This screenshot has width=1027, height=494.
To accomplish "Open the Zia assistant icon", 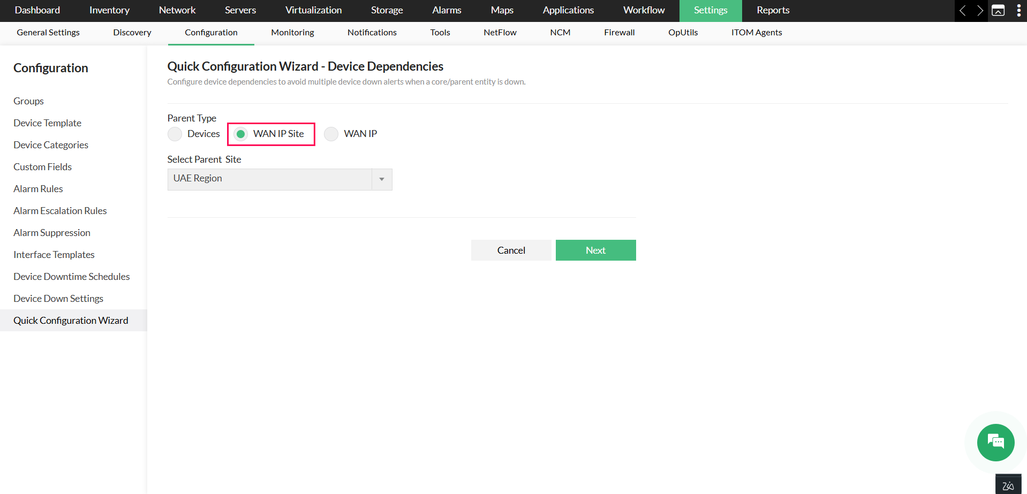I will [1008, 483].
